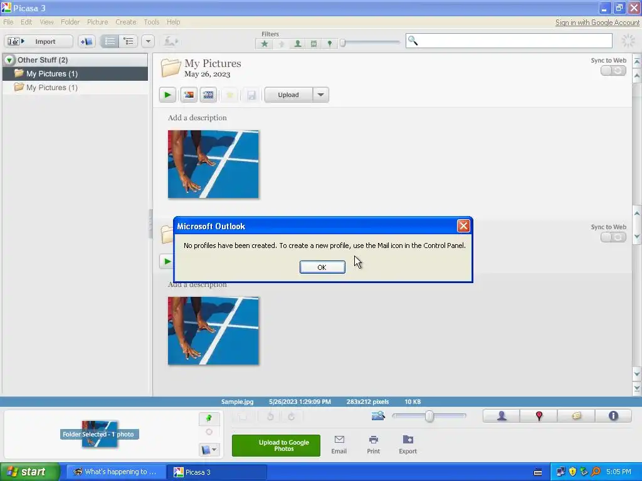Click Sign in with Google Account link
Viewport: 642px width, 481px height.
597,23
